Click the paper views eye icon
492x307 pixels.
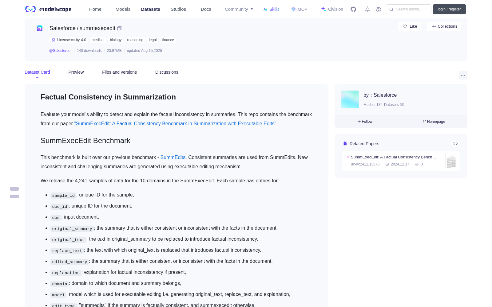417,164
